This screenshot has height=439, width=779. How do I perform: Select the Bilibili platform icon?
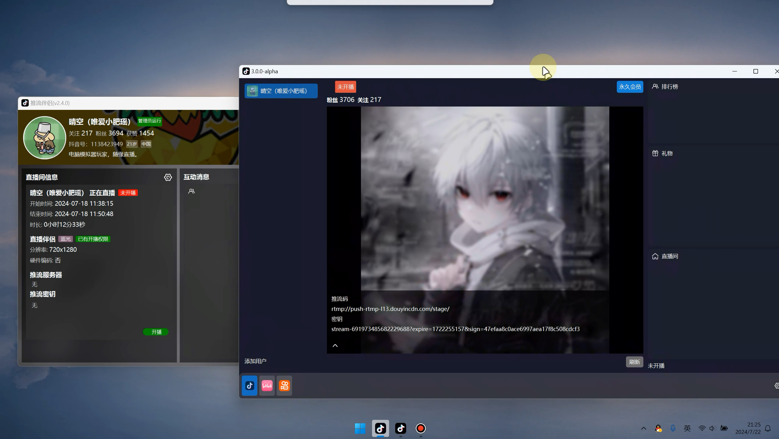click(267, 386)
